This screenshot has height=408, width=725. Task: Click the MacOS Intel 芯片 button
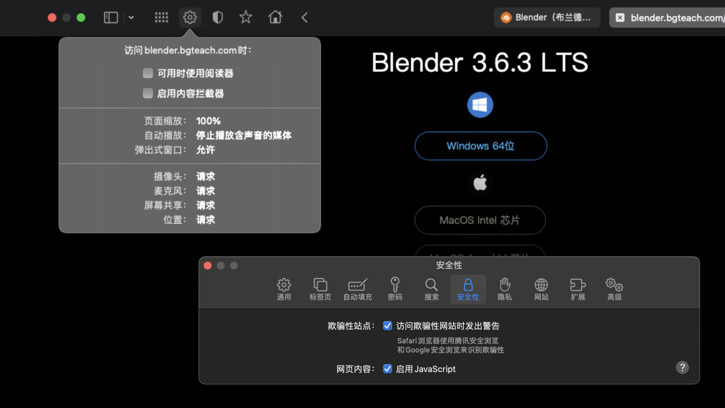tap(480, 220)
